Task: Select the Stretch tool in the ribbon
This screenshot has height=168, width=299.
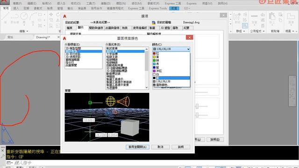Action: [x=51, y=26]
